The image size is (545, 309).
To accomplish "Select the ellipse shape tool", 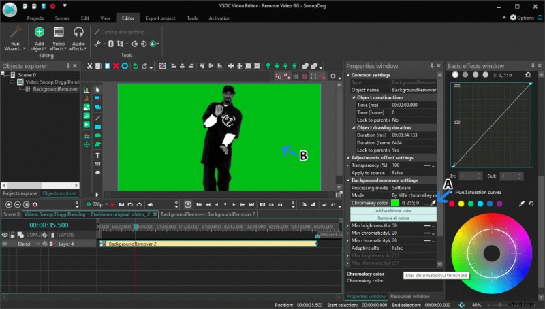I will [97, 135].
